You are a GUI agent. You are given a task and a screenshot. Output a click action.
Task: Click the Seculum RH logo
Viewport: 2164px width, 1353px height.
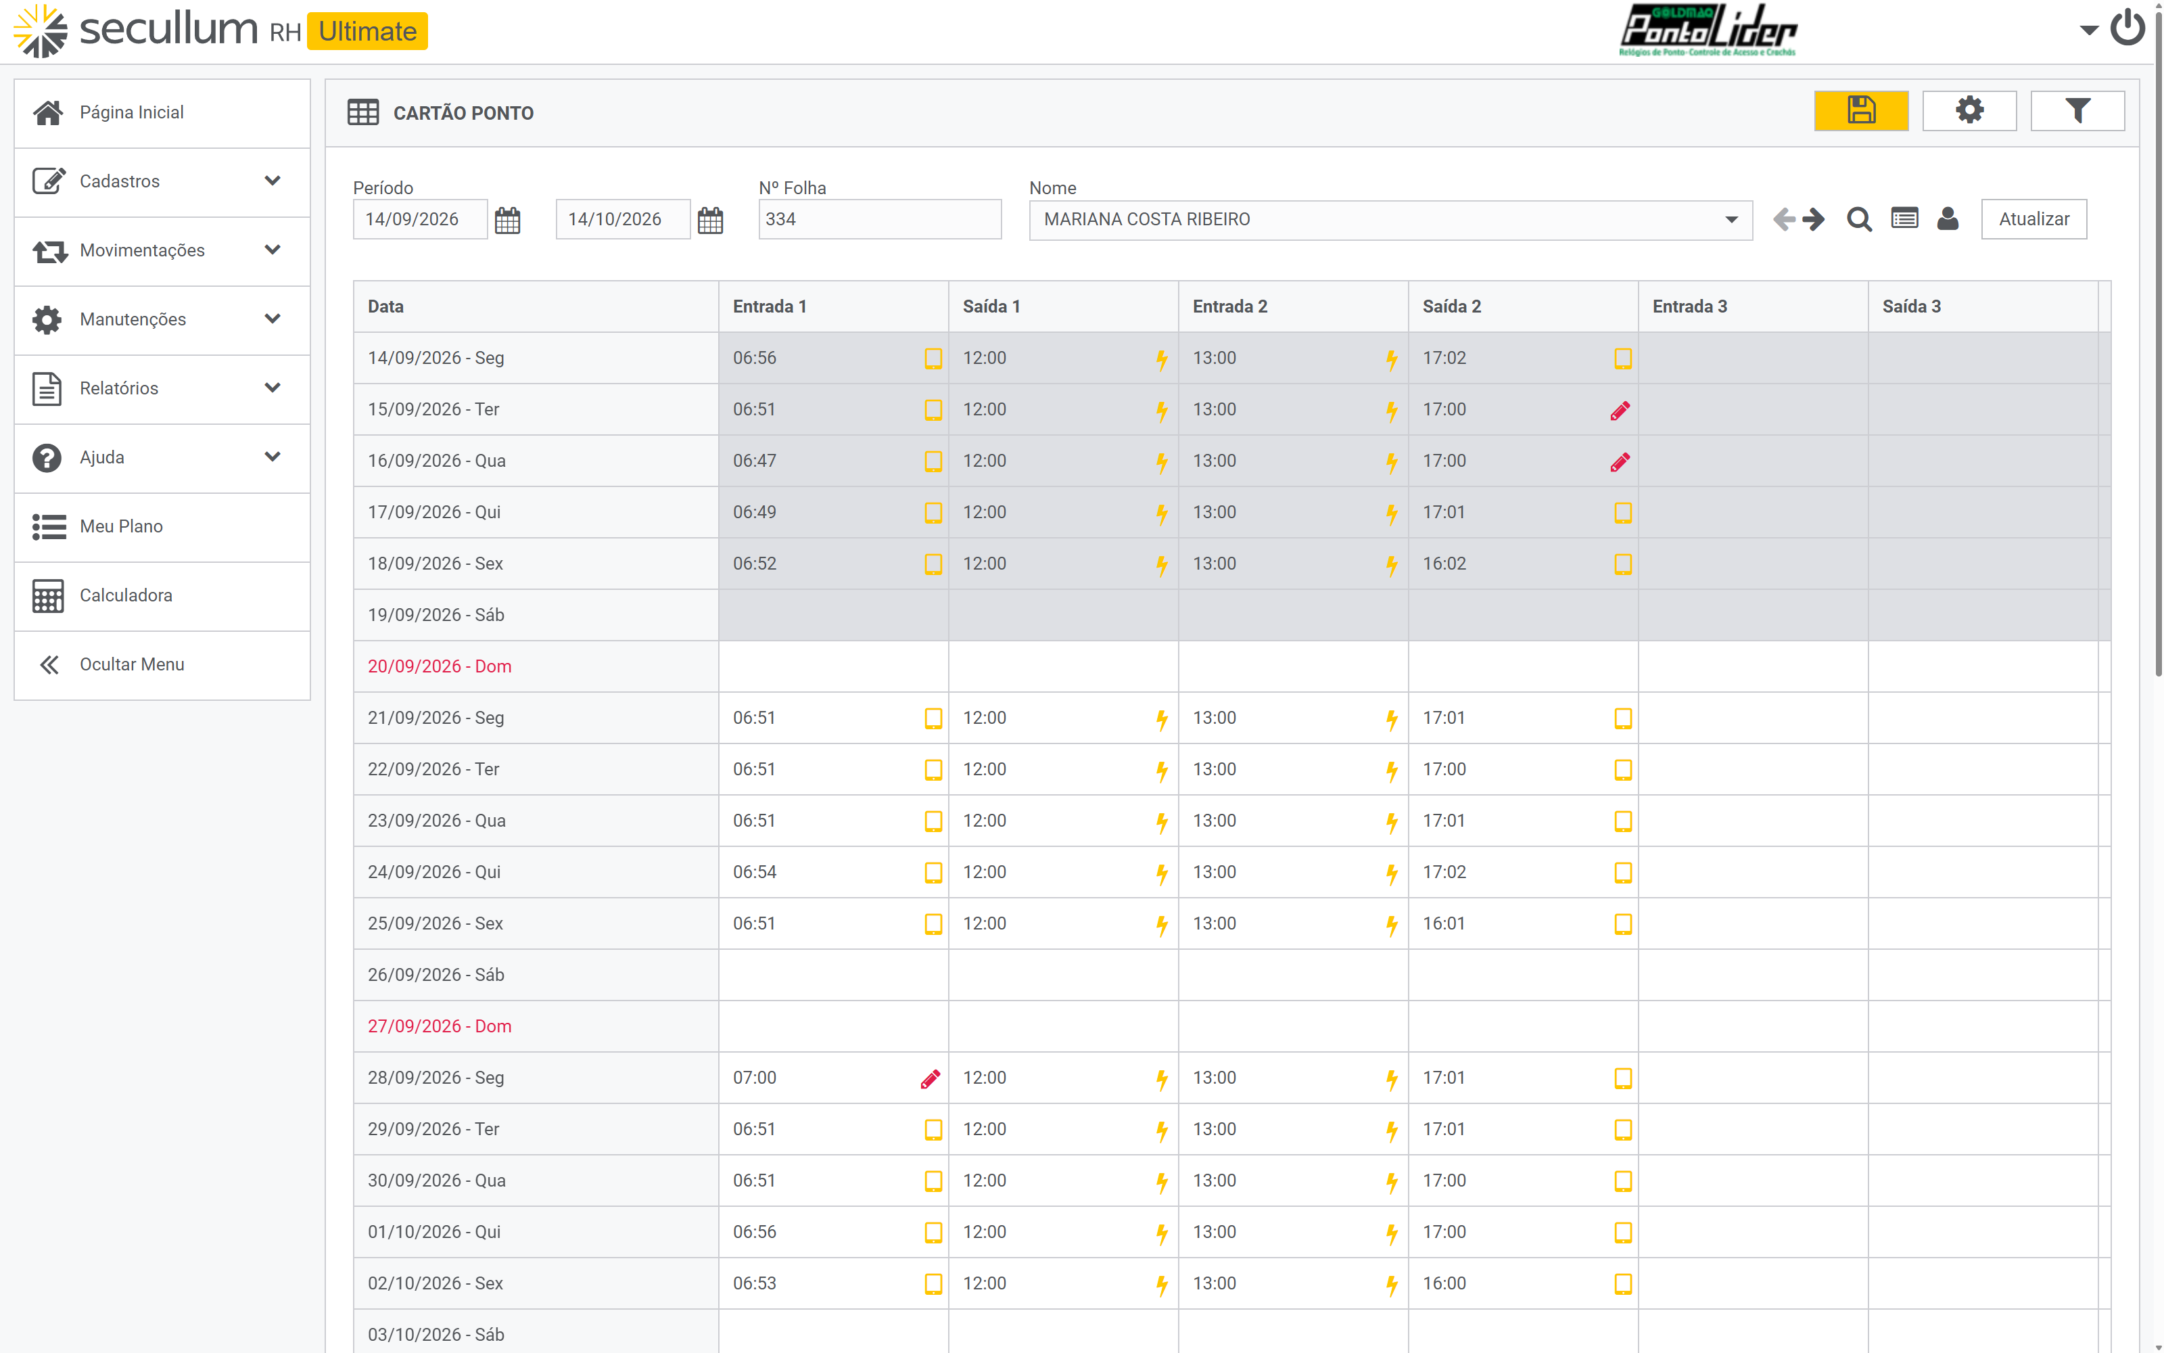[220, 30]
